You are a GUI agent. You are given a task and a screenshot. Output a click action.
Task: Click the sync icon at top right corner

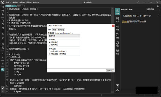coord(158,6)
